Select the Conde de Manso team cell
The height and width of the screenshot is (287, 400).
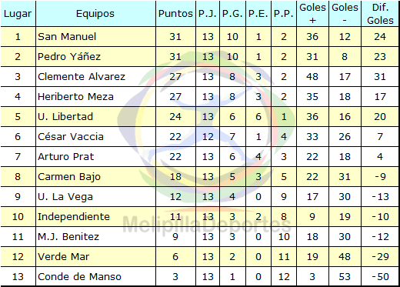click(x=95, y=276)
